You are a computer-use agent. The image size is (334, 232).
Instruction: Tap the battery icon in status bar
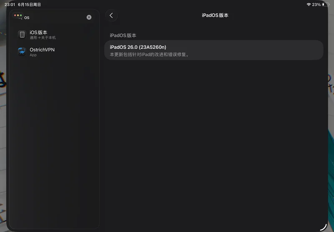(326, 5)
